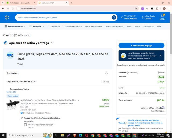172x138 pixels.
Task: Open the shopping cart icon showing $110.24
Action: click(x=162, y=17)
